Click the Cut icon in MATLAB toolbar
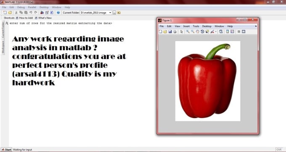 tap(16, 13)
